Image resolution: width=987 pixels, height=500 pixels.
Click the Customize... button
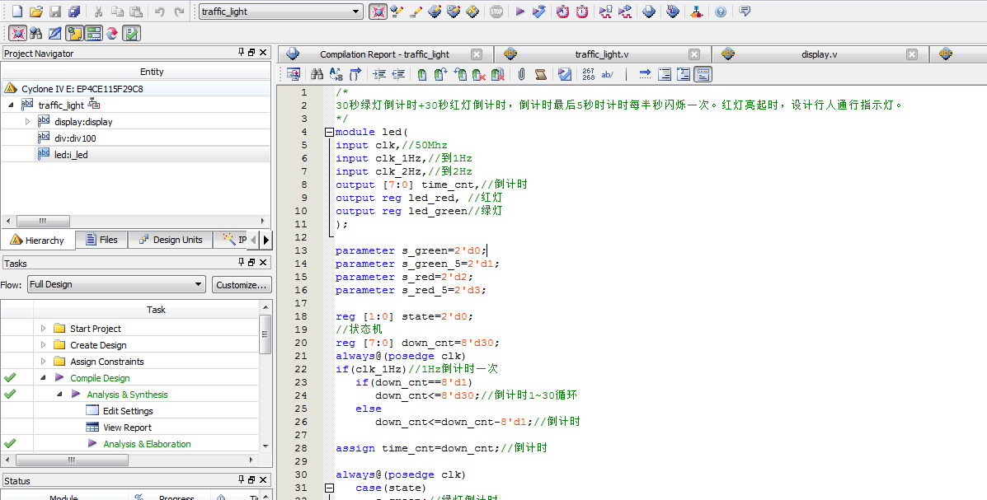[242, 284]
